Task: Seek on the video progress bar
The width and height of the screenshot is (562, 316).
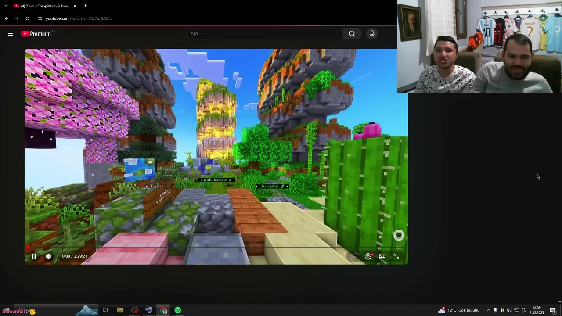Action: 216,248
